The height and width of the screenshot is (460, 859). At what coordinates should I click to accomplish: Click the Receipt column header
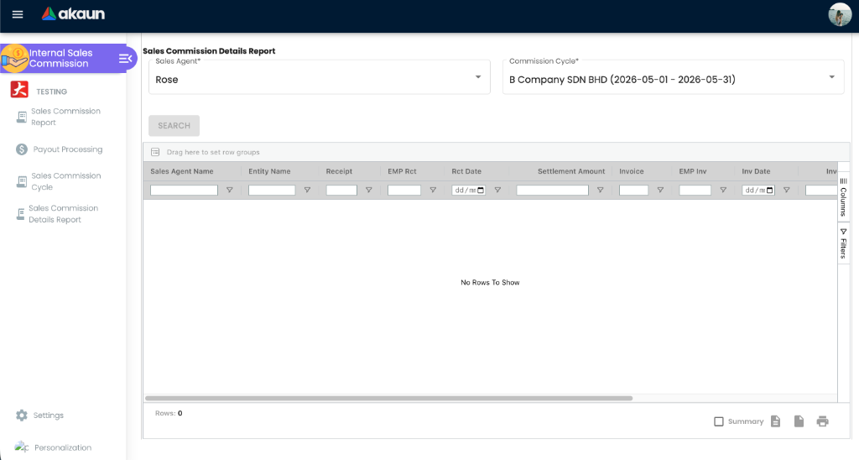[339, 171]
